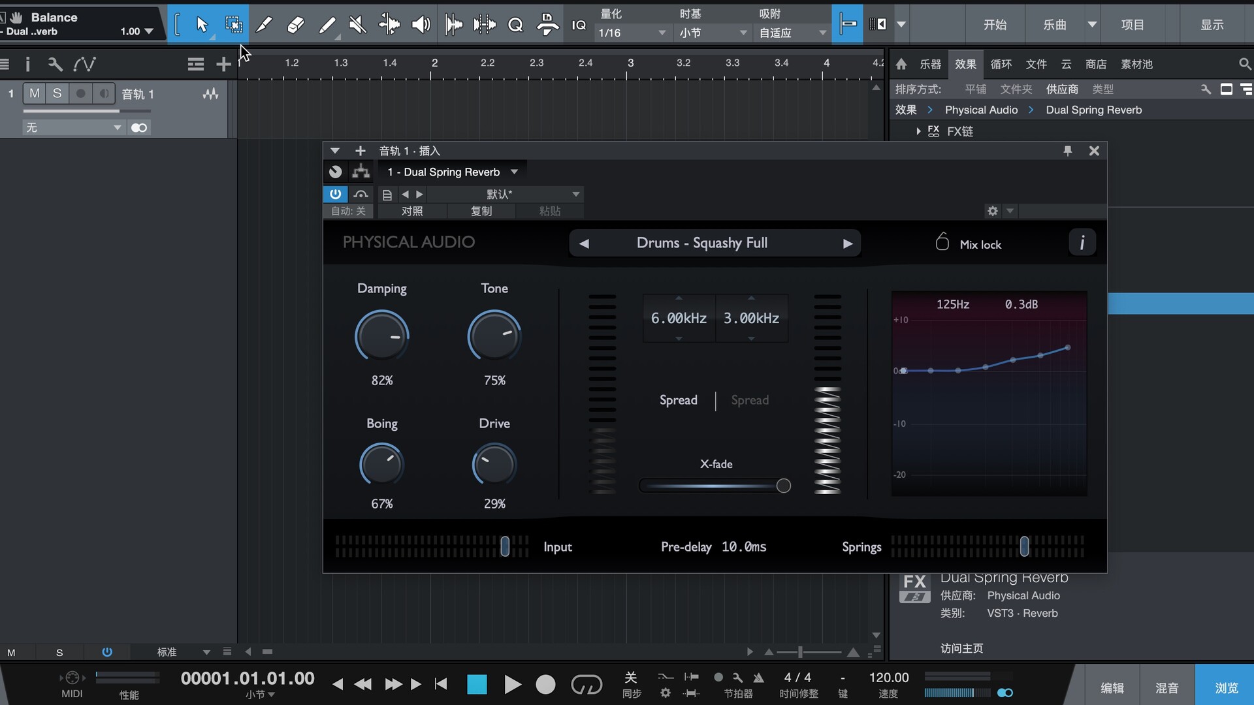Toggle snap button in toolbar
1254x705 pixels.
point(848,25)
